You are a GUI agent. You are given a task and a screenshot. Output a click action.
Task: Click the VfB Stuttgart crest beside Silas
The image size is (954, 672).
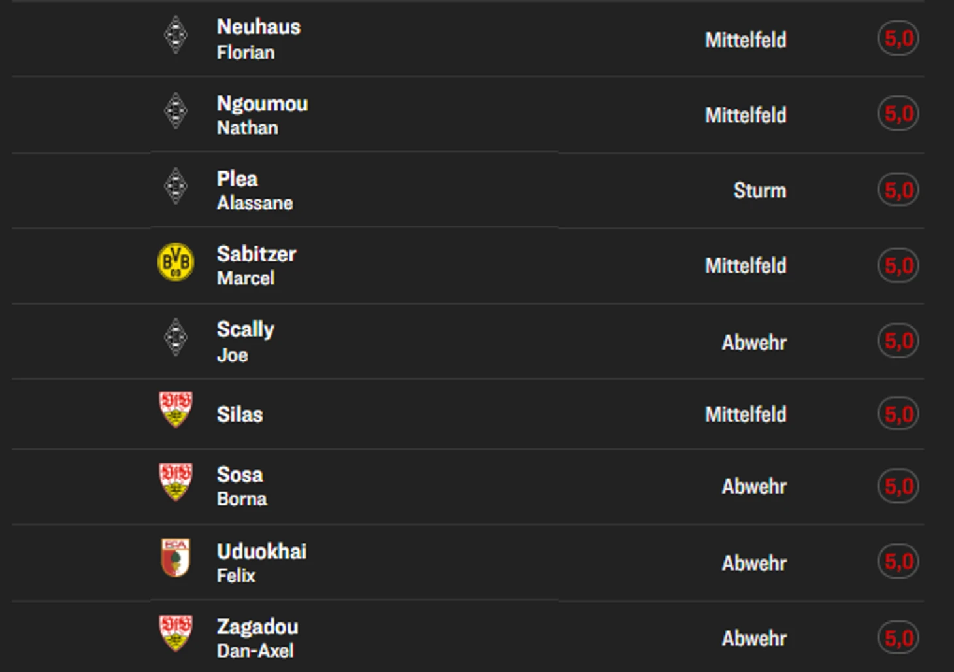tap(175, 409)
